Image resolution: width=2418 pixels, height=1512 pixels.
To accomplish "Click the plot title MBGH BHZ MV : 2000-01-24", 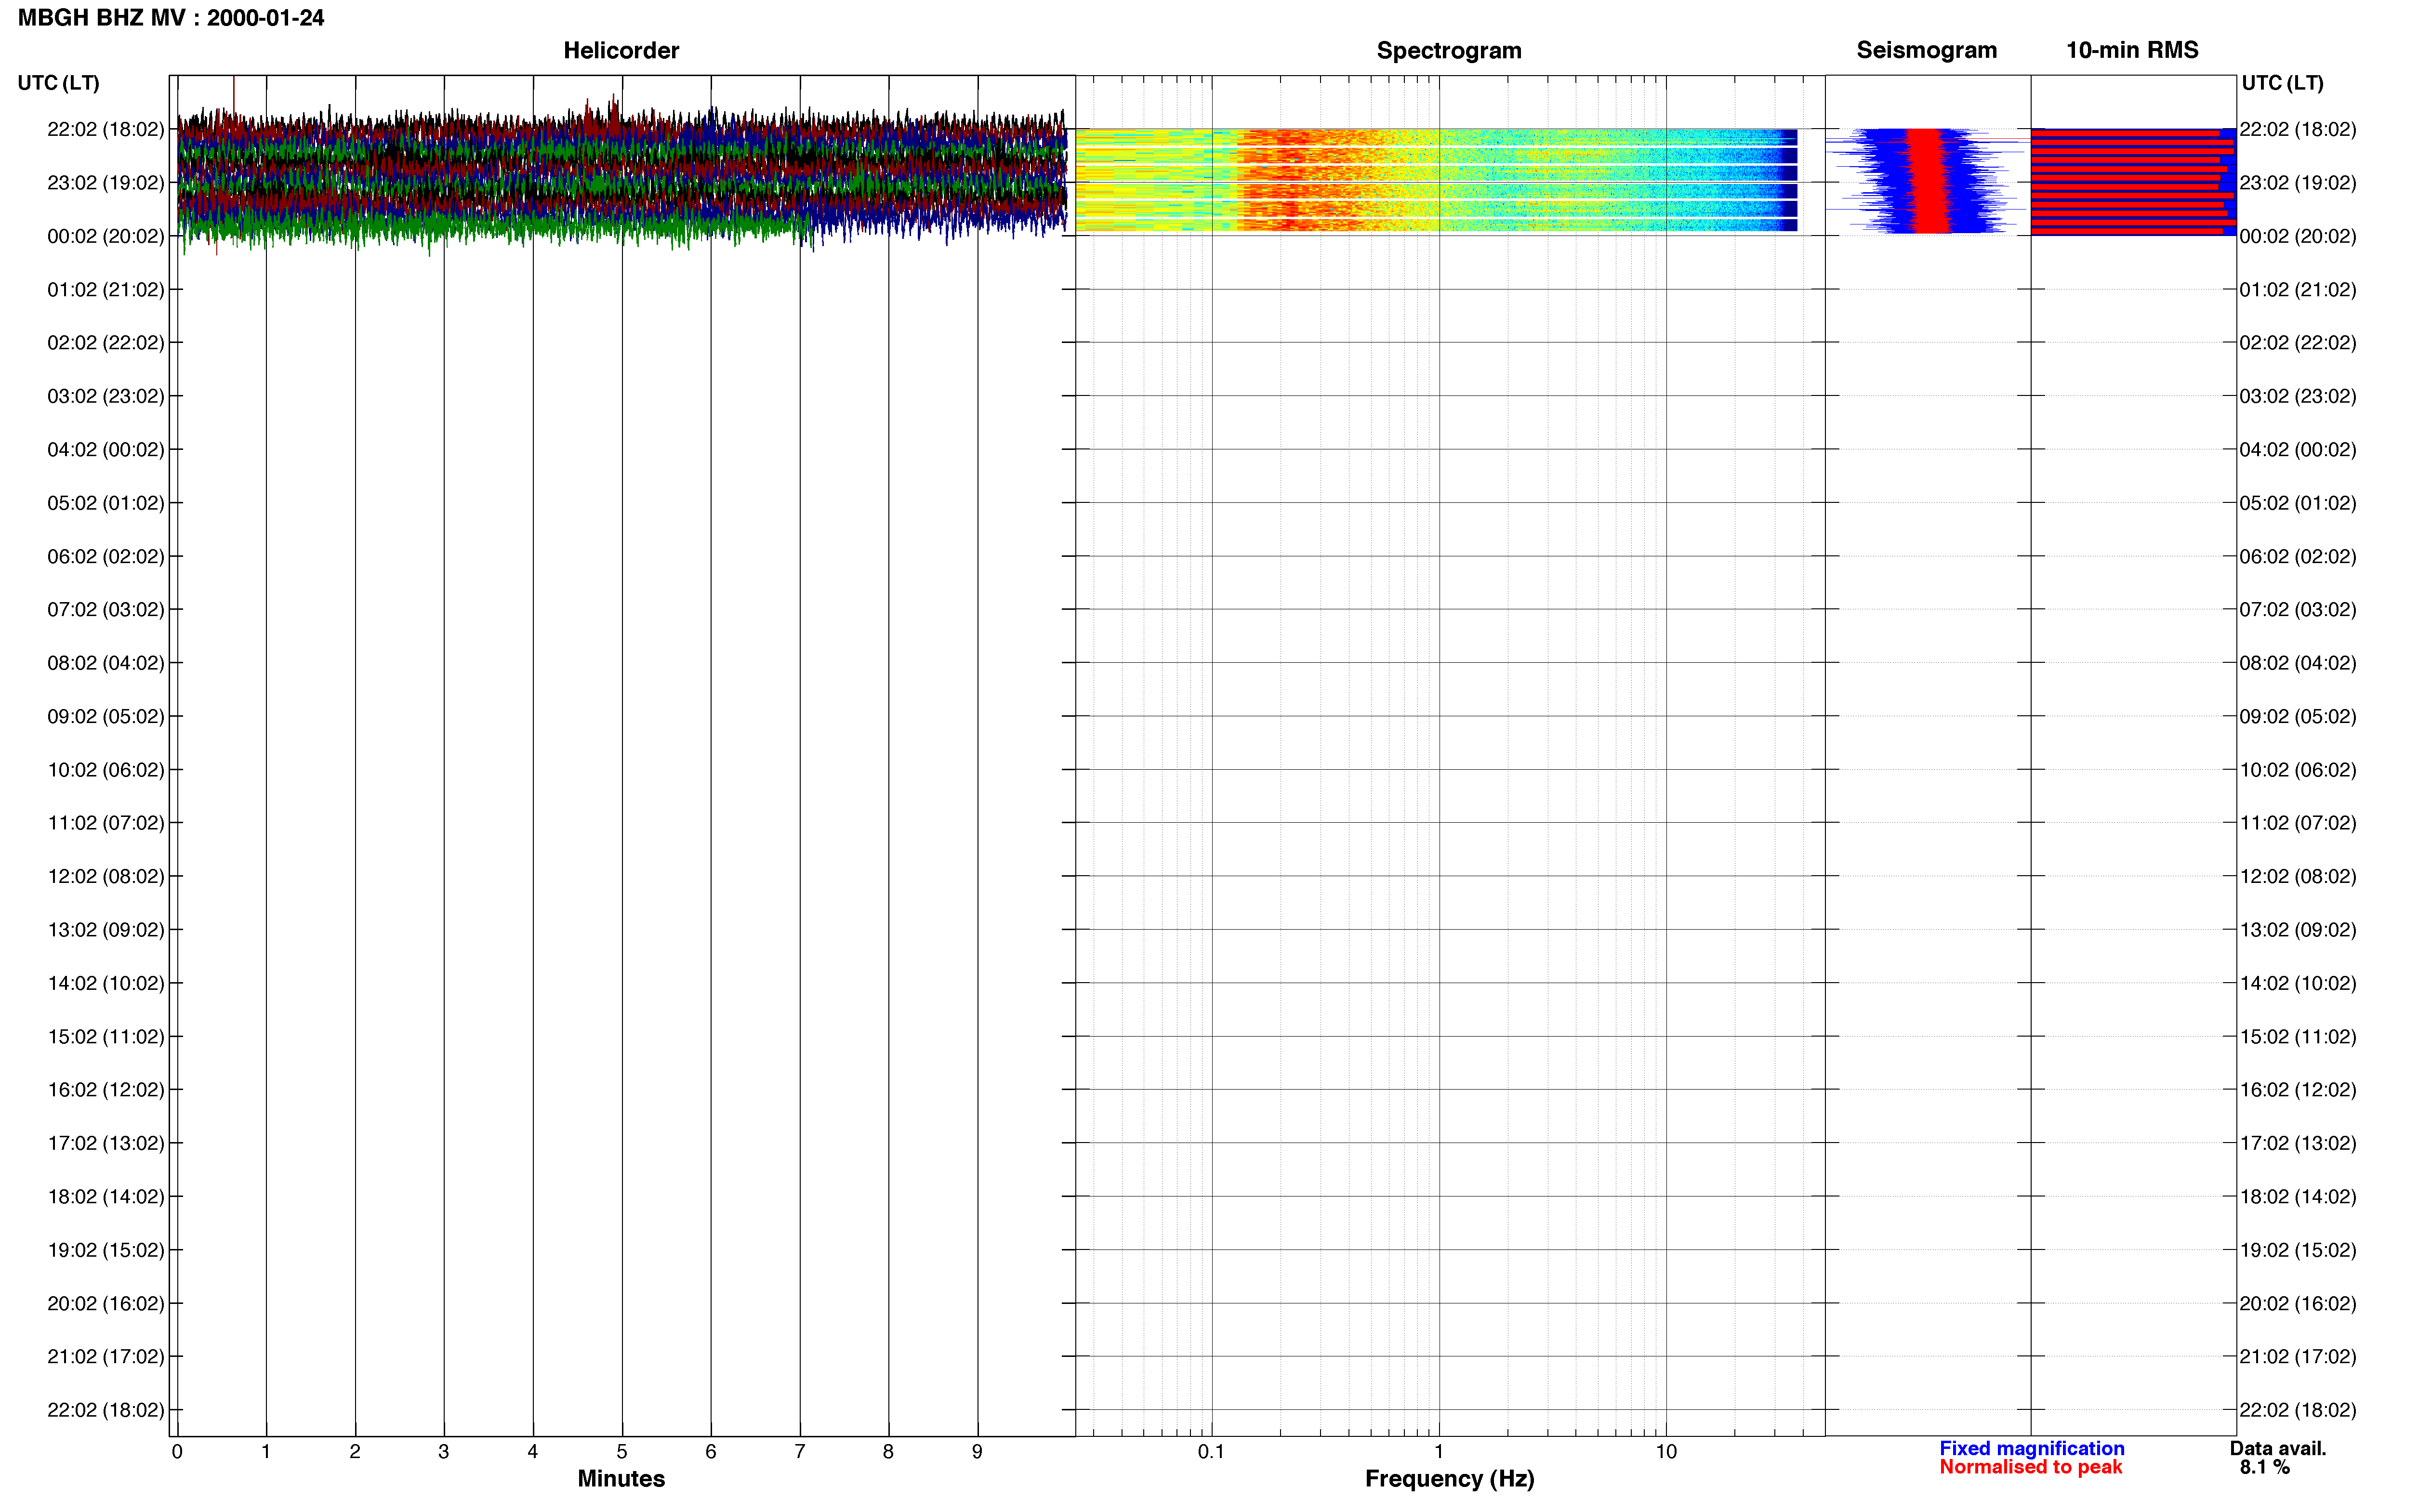I will pyautogui.click(x=171, y=18).
